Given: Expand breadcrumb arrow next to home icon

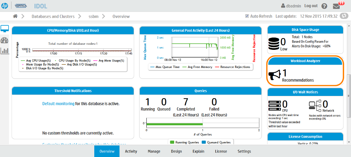Looking at the screenshot, I should pos(23,16).
